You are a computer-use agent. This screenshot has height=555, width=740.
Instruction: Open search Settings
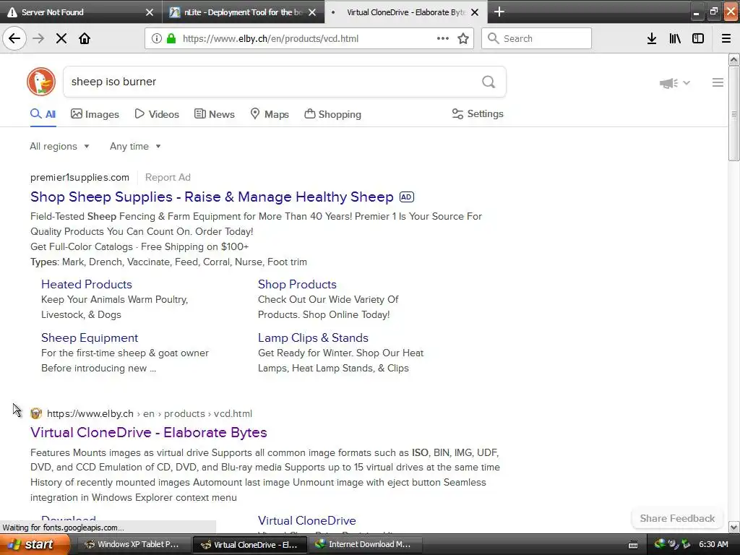click(478, 113)
